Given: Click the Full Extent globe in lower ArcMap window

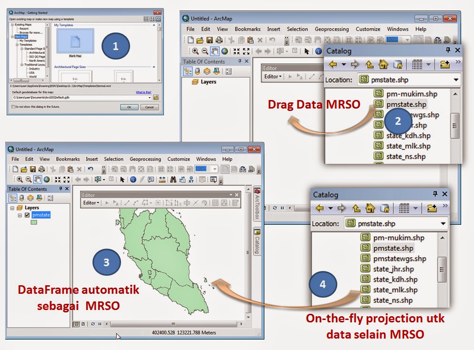Looking at the screenshot, I should click(x=47, y=180).
